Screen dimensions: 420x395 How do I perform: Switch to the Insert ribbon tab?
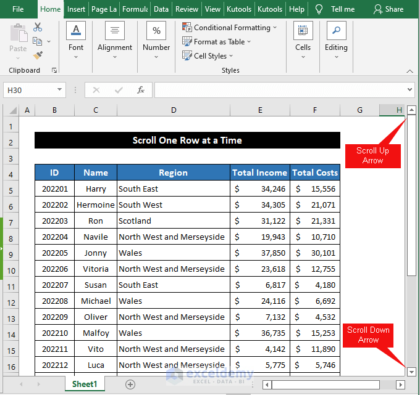76,9
